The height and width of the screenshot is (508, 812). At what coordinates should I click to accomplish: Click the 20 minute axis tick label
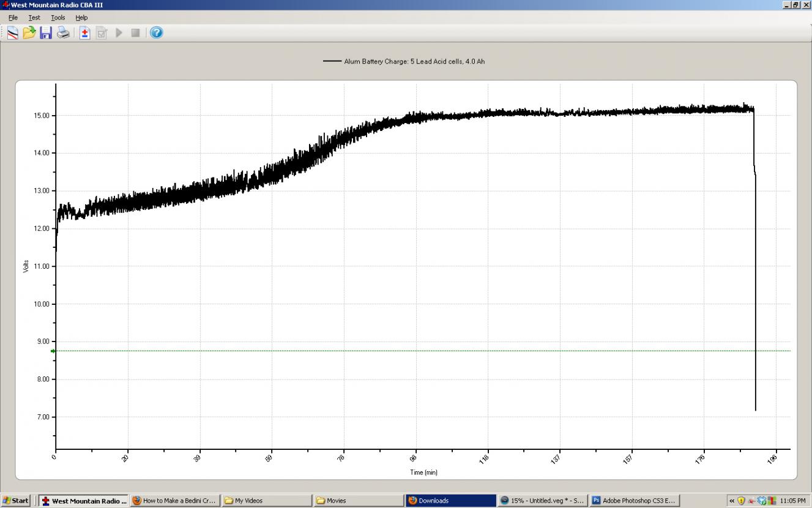coord(125,457)
